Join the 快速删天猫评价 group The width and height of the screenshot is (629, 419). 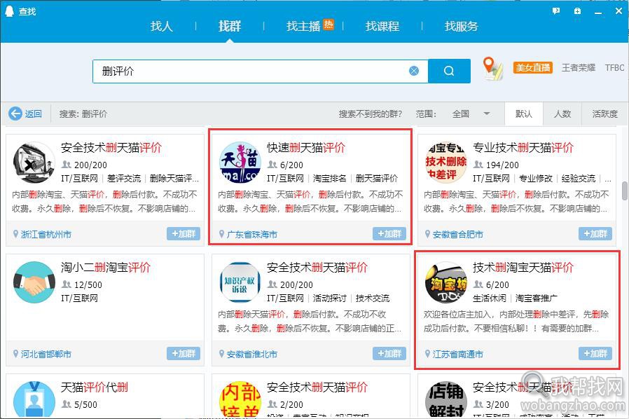[389, 233]
